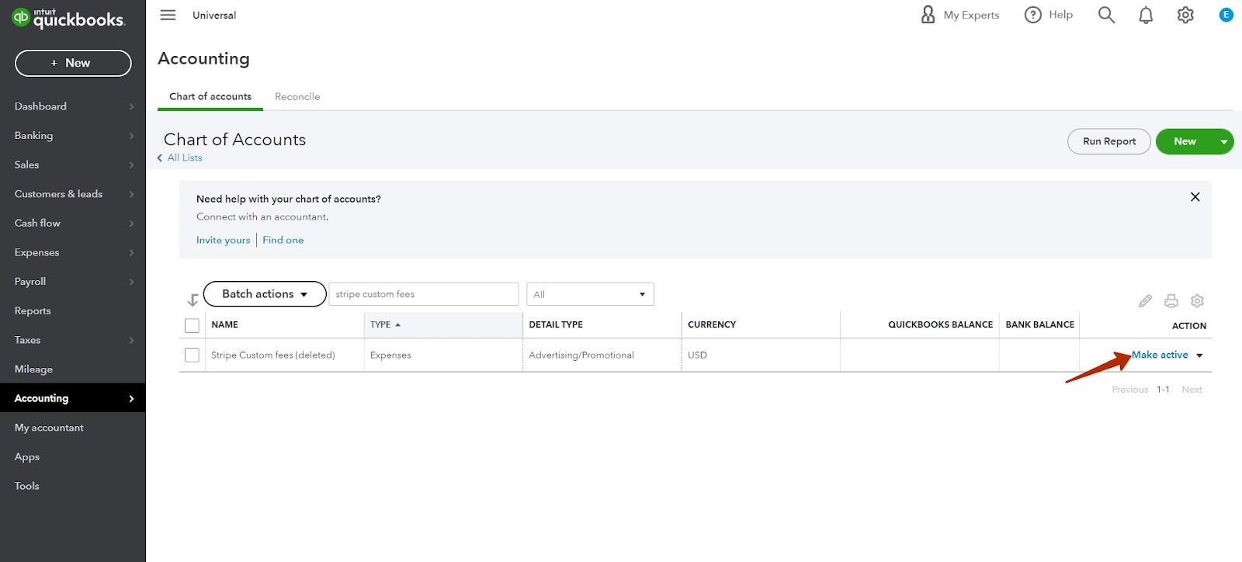Open My Experts icon
This screenshot has height=562, width=1242.
pyautogui.click(x=928, y=15)
